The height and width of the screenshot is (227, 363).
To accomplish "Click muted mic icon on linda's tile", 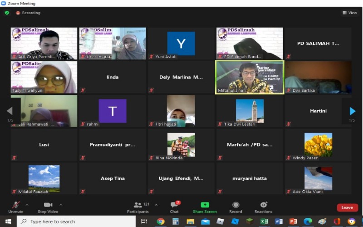I will point(83,90).
